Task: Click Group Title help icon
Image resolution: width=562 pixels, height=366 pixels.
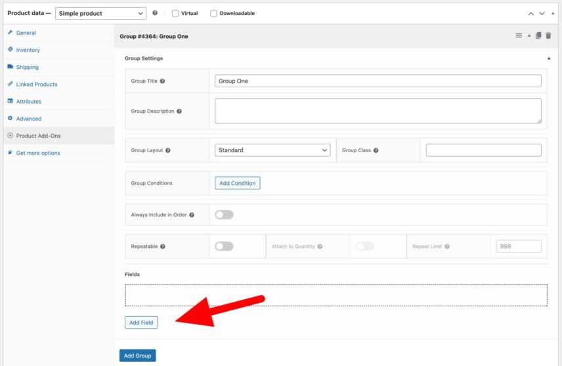Action: [x=162, y=81]
